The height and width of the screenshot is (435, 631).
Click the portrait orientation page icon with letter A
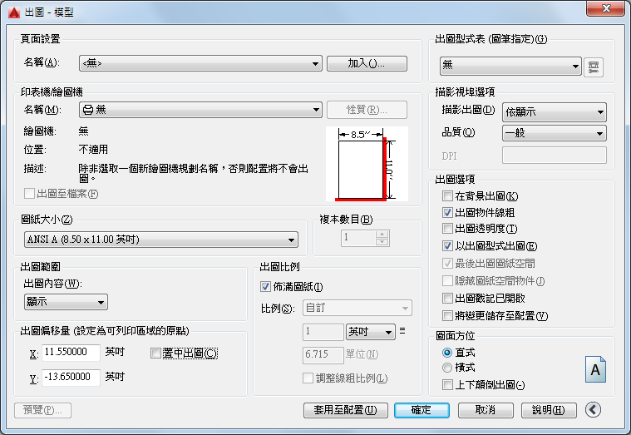595,369
